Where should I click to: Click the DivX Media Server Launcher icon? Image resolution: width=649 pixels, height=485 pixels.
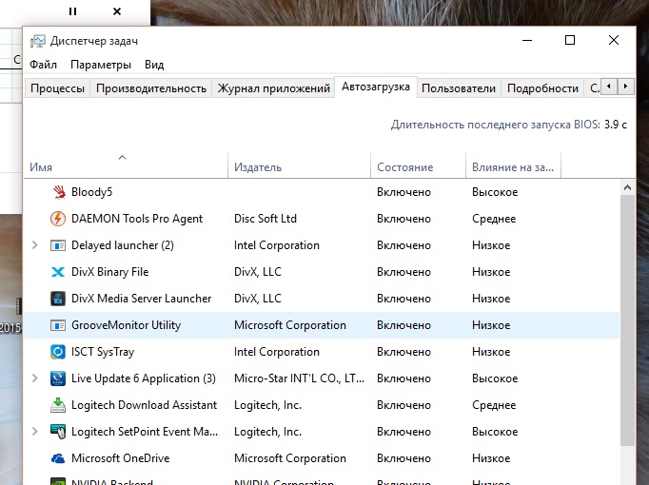point(58,299)
